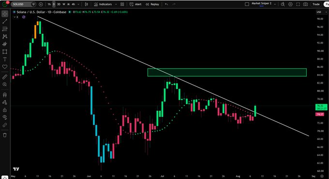This screenshot has height=179, width=329.
Task: Switch to the 1h timeframe
Action: [49, 4]
